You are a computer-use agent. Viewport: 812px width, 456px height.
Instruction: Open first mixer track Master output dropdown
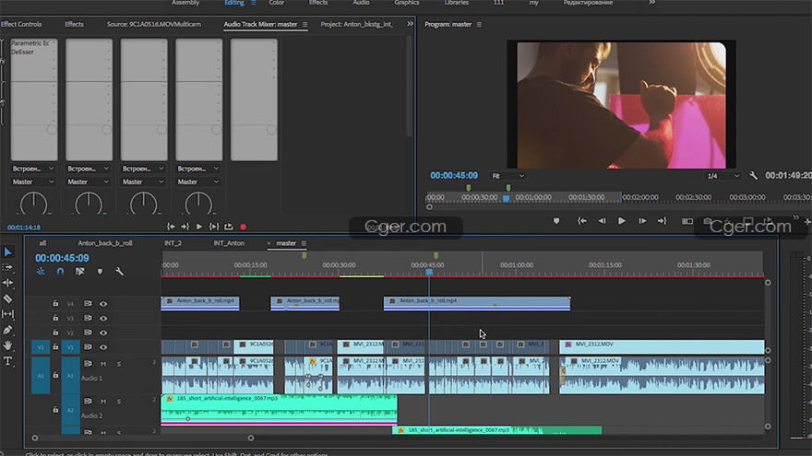tap(33, 182)
